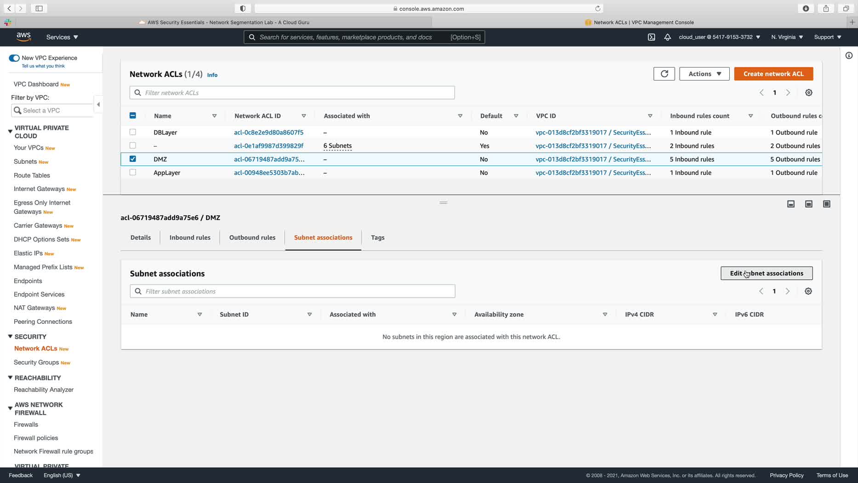Click the Create network ACL button

[x=773, y=74]
